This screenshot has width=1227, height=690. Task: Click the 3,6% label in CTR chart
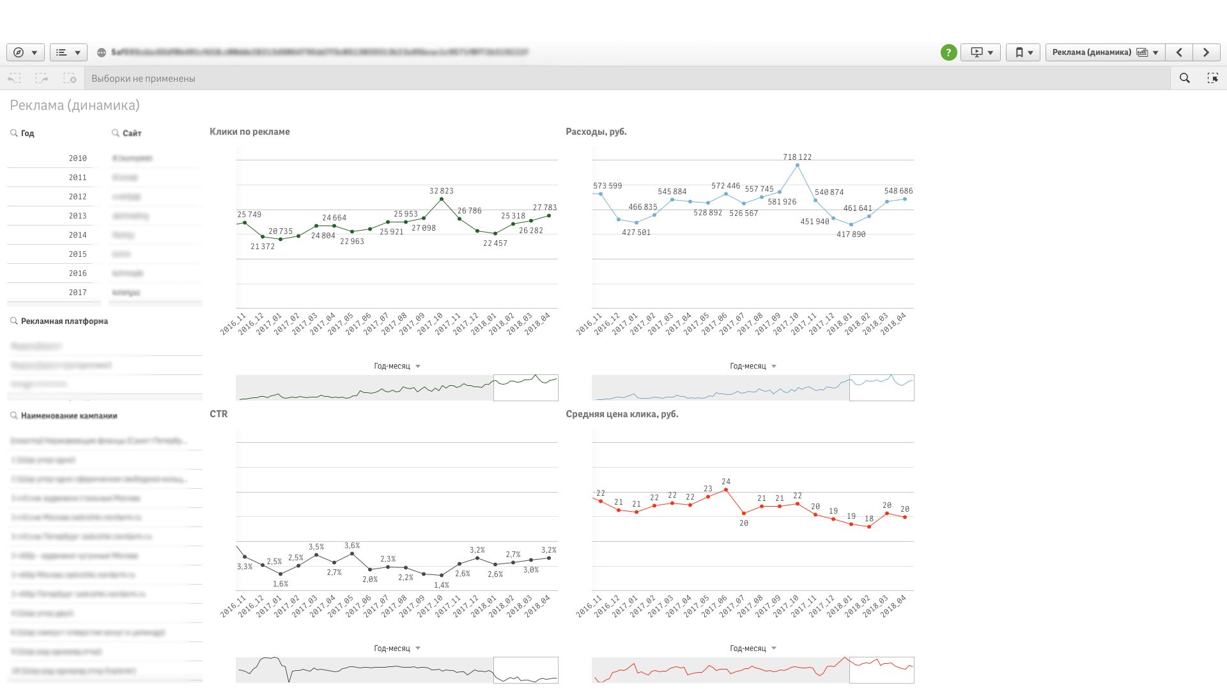click(x=352, y=546)
